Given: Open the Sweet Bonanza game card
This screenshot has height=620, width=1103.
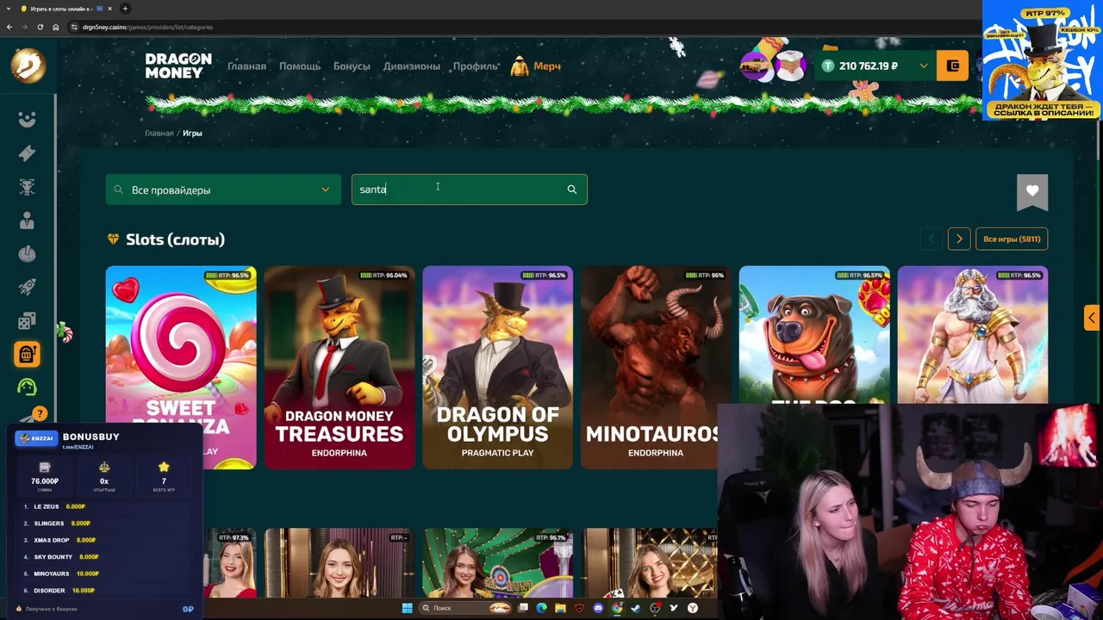Looking at the screenshot, I should coord(181,368).
